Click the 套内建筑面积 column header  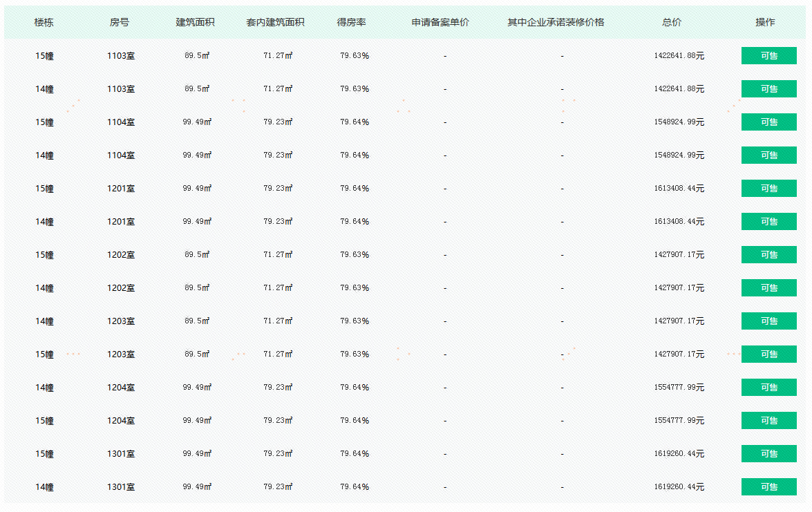pos(276,22)
